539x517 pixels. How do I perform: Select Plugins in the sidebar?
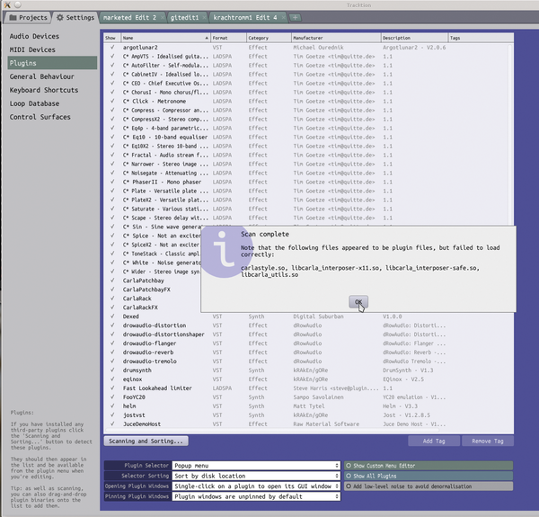pos(52,63)
